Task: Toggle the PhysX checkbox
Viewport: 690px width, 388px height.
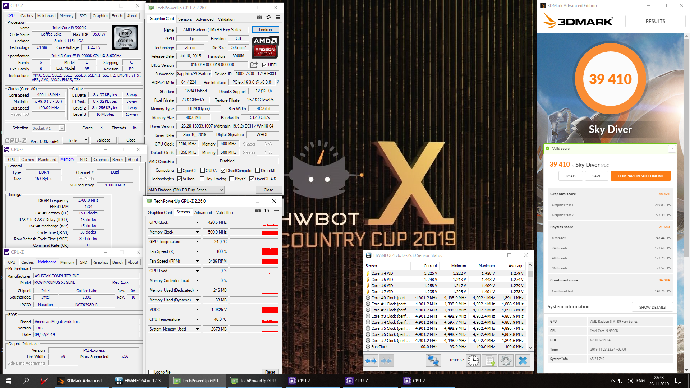Action: (x=231, y=179)
